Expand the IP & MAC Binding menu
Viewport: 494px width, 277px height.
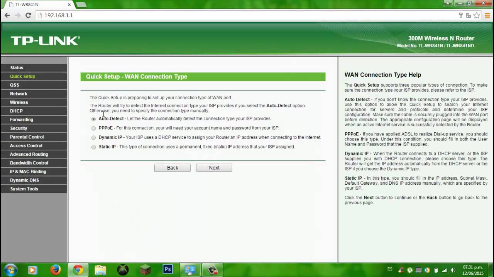(34, 172)
